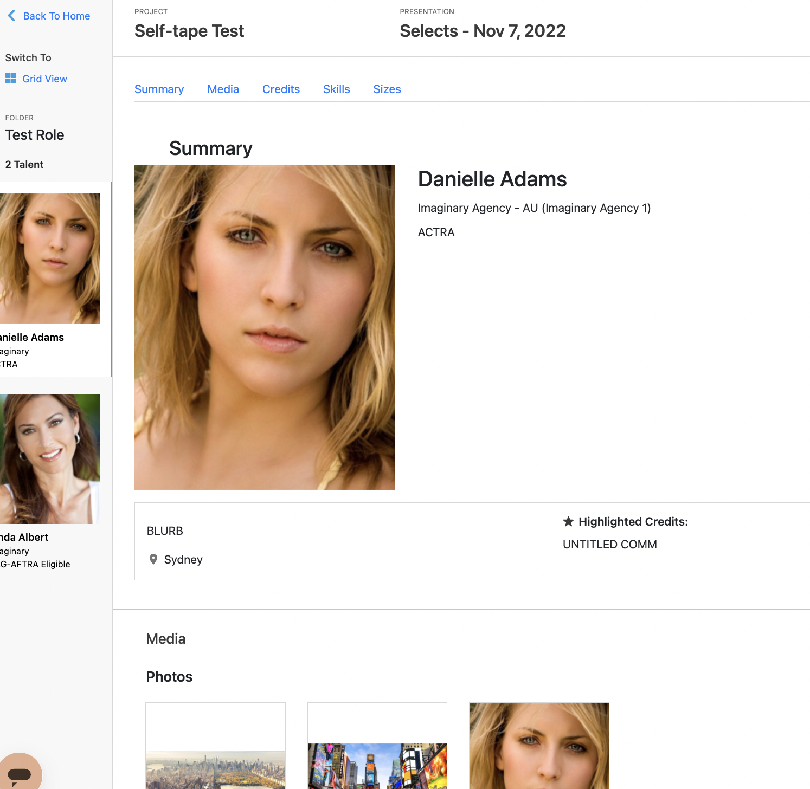Click the Photos section heading
Image resolution: width=810 pixels, height=789 pixels.
click(169, 677)
